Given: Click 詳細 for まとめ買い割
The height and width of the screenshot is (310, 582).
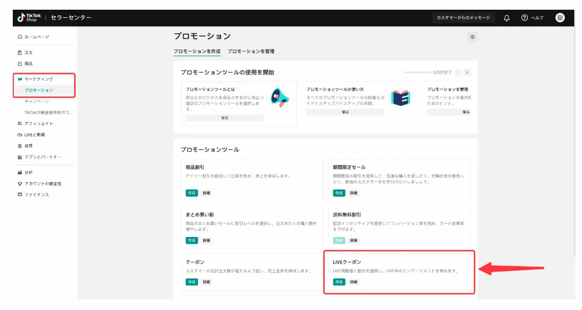Looking at the screenshot, I should point(206,241).
